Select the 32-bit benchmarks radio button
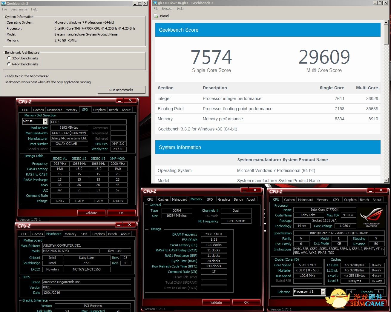391x312 pixels. (x=9, y=58)
